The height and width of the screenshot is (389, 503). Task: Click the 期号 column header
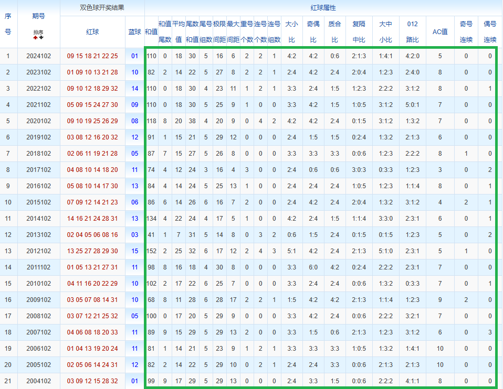(38, 16)
